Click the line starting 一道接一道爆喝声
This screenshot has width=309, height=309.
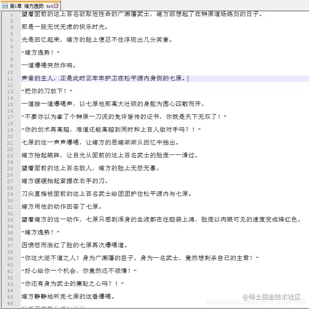click(x=113, y=104)
